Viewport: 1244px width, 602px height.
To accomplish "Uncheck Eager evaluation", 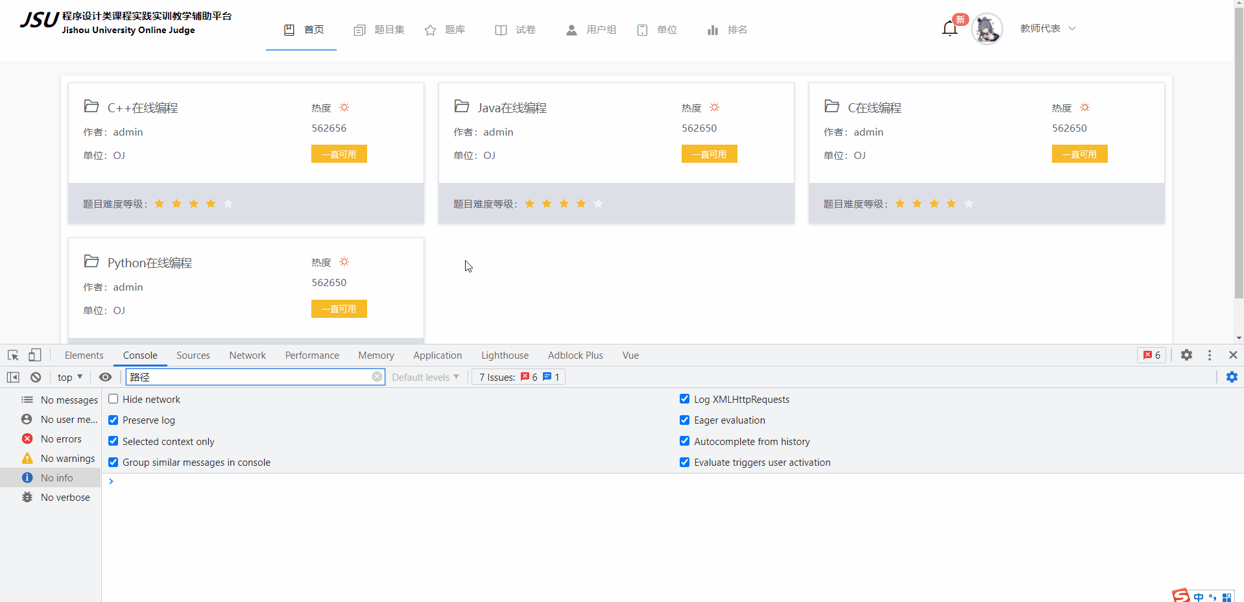I will pos(684,420).
